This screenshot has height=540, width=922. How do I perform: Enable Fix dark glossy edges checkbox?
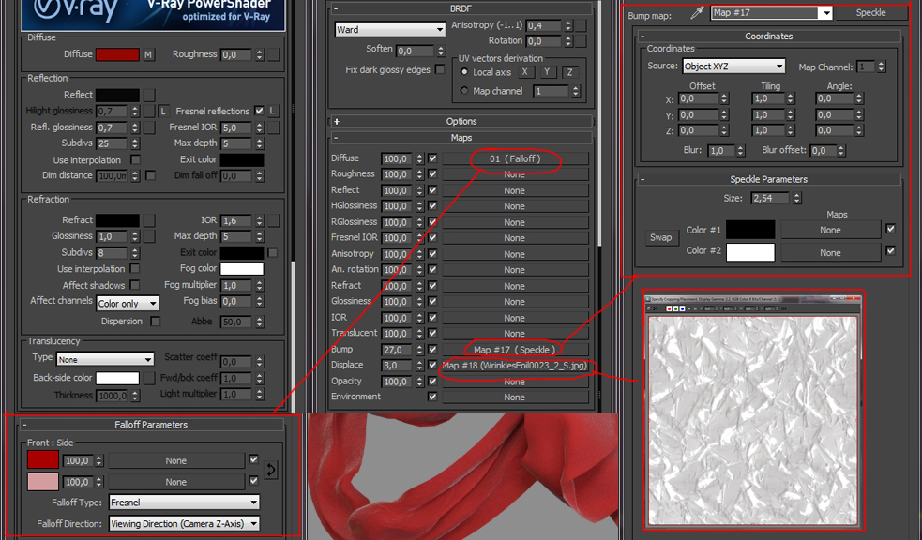pos(440,70)
